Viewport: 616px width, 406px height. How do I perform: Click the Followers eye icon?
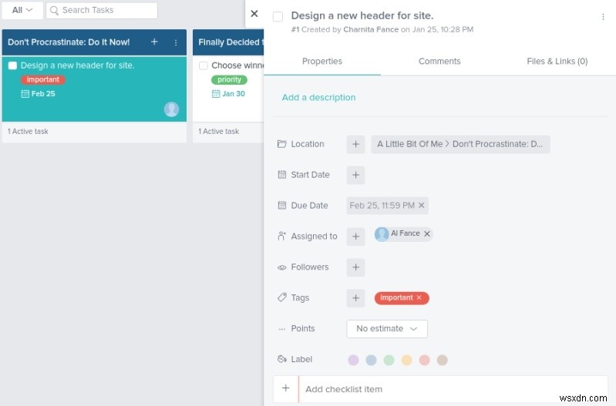tap(281, 267)
